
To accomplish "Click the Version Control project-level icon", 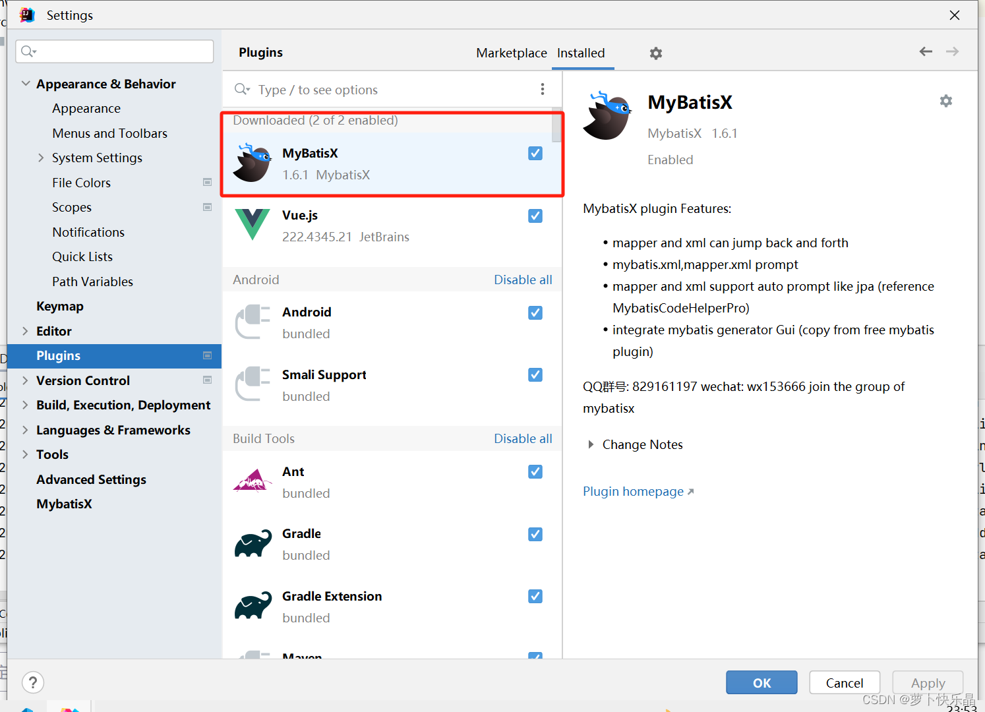I will (x=207, y=380).
